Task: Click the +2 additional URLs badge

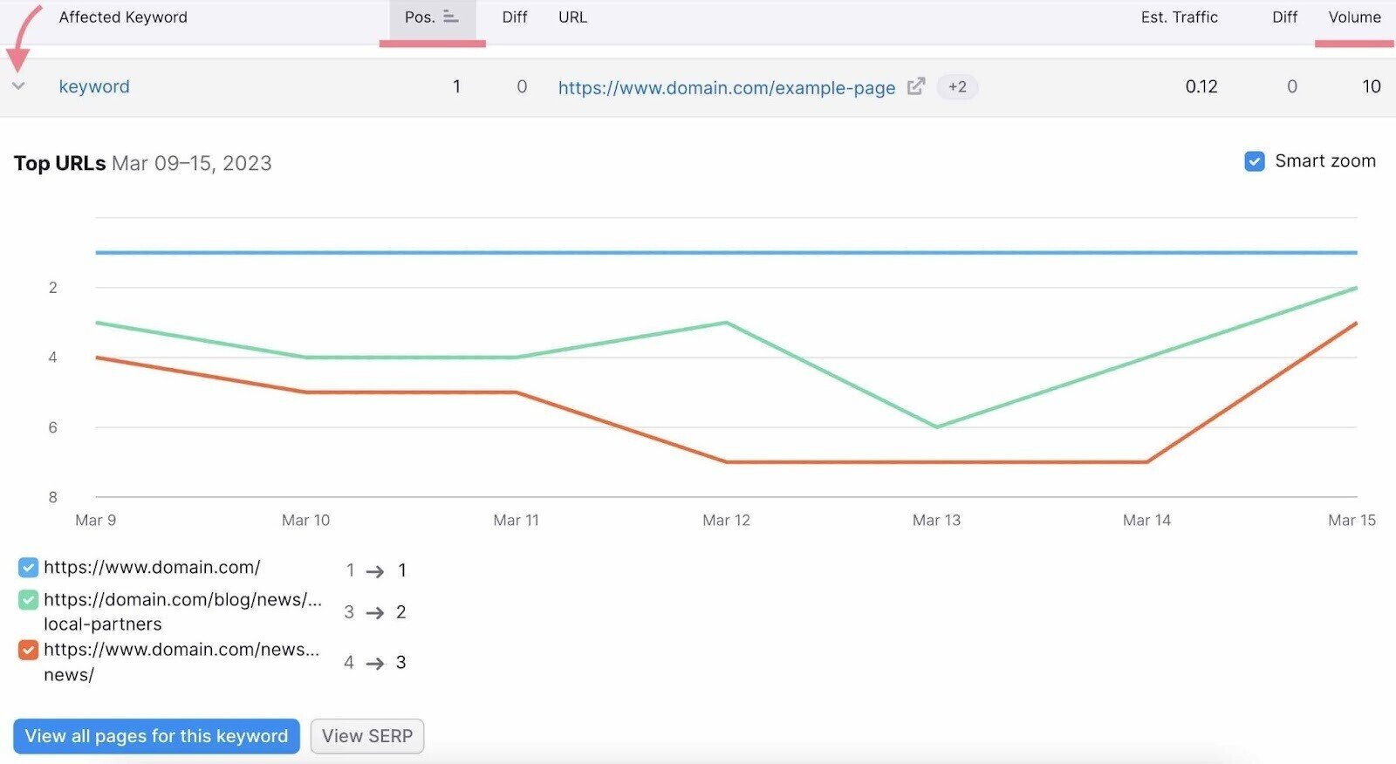Action: point(957,86)
